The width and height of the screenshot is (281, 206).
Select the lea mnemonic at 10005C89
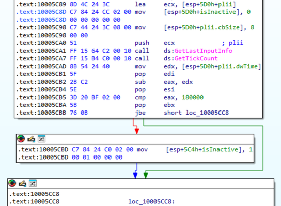[140, 4]
